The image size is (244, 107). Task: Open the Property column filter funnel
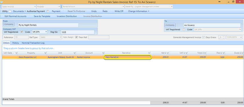point(45,53)
